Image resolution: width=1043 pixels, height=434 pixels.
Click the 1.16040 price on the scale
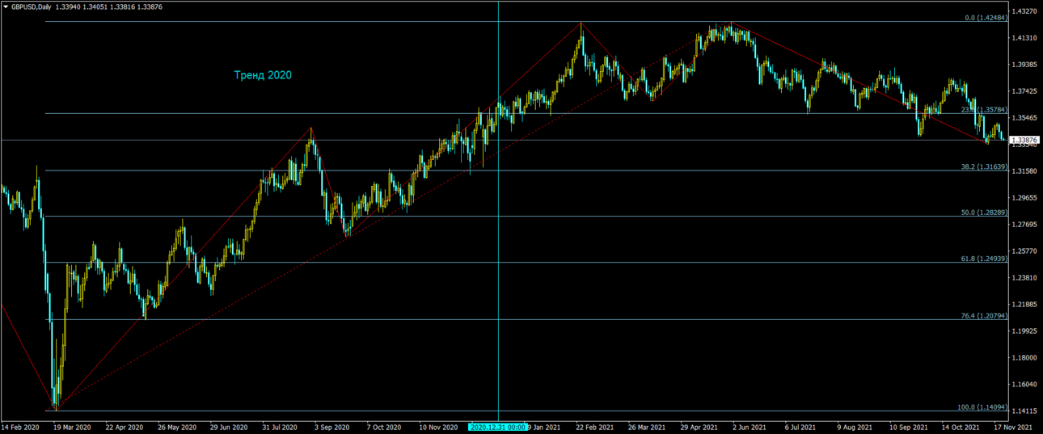coord(1025,385)
